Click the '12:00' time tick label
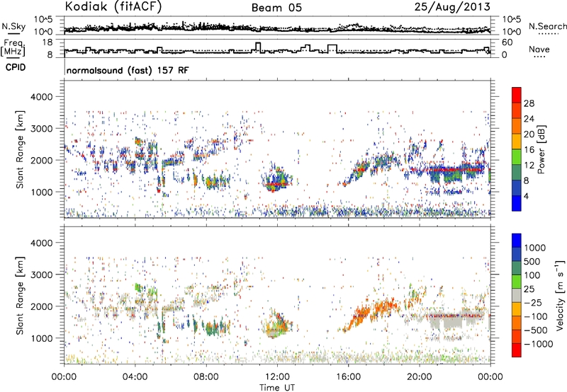 tap(277, 377)
